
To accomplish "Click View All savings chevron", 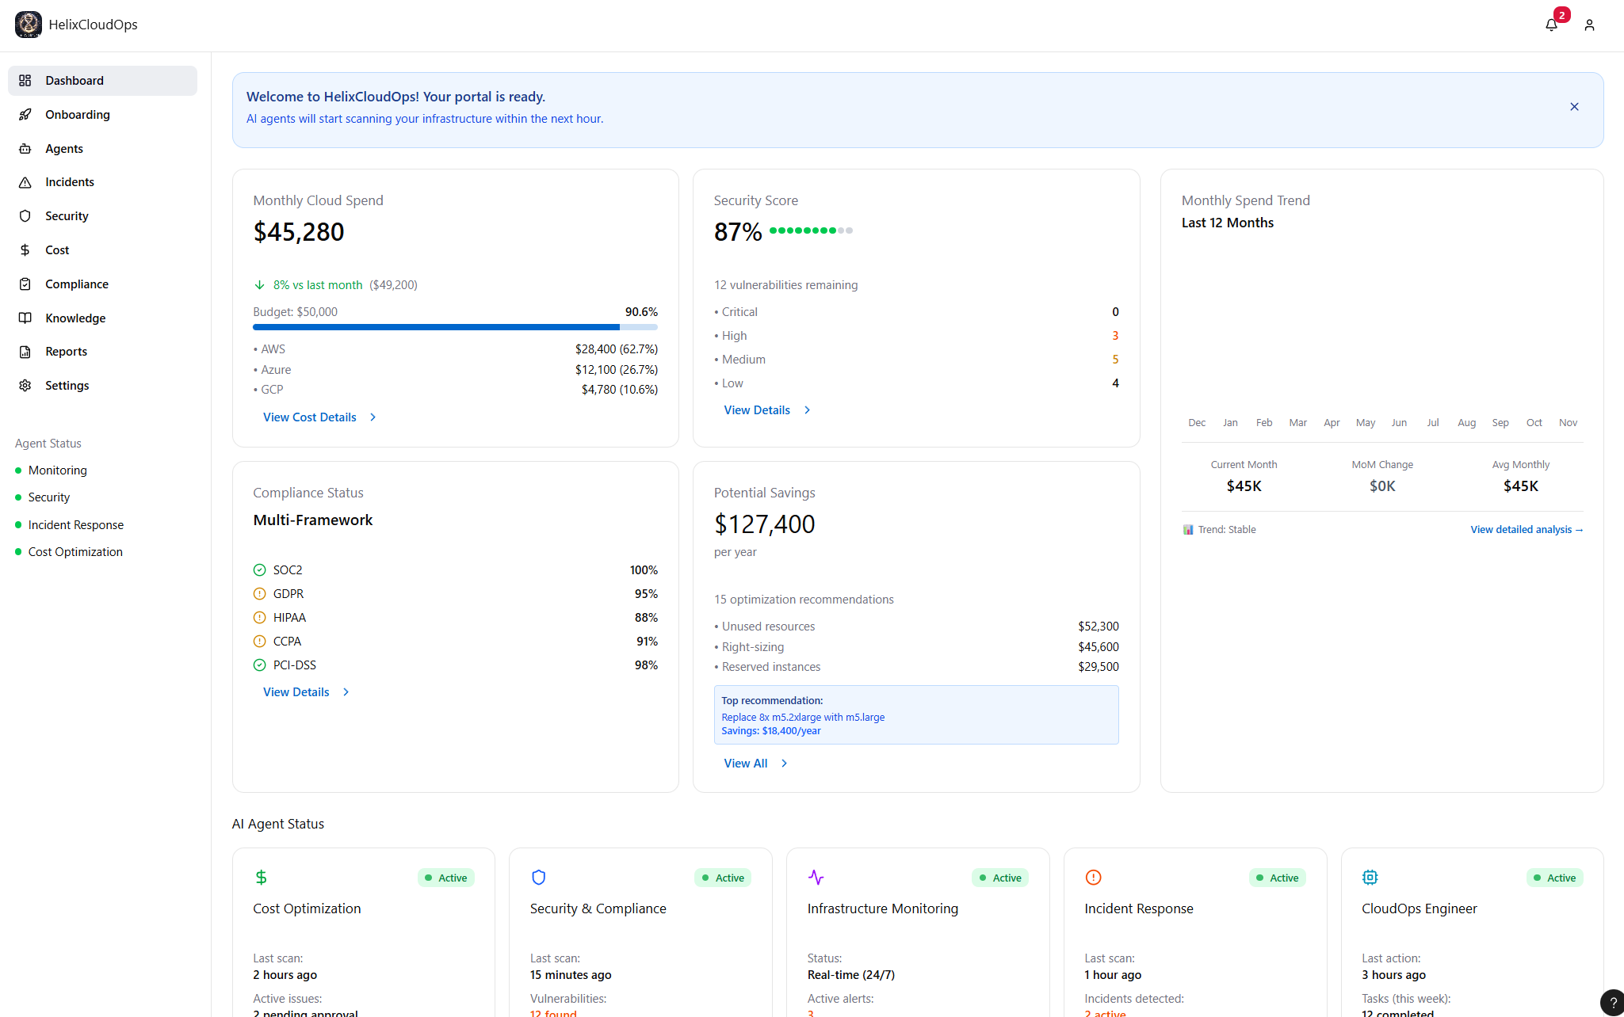I will [784, 764].
